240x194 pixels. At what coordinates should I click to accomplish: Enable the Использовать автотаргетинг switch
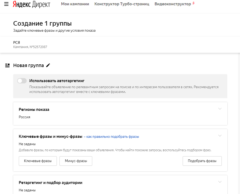(x=22, y=81)
